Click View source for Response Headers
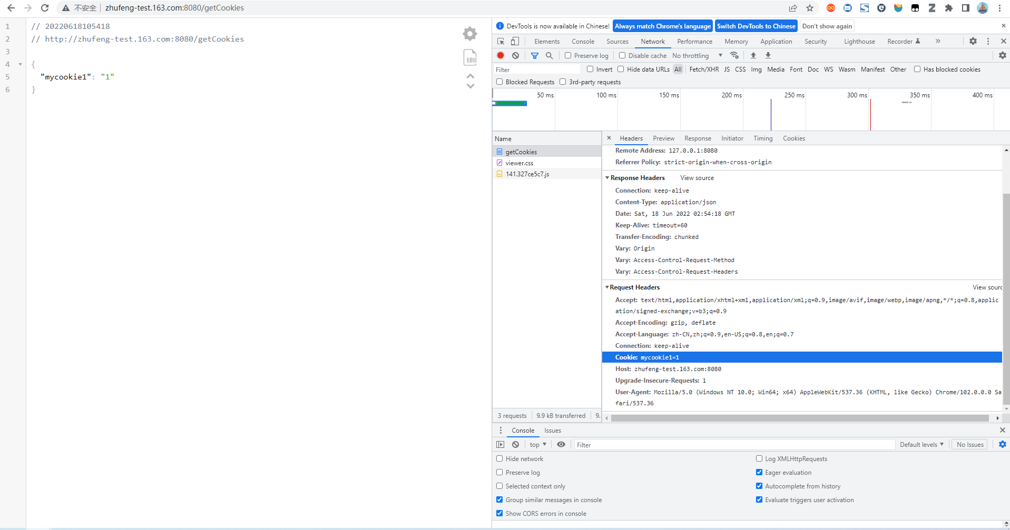The width and height of the screenshot is (1010, 530). coord(697,178)
